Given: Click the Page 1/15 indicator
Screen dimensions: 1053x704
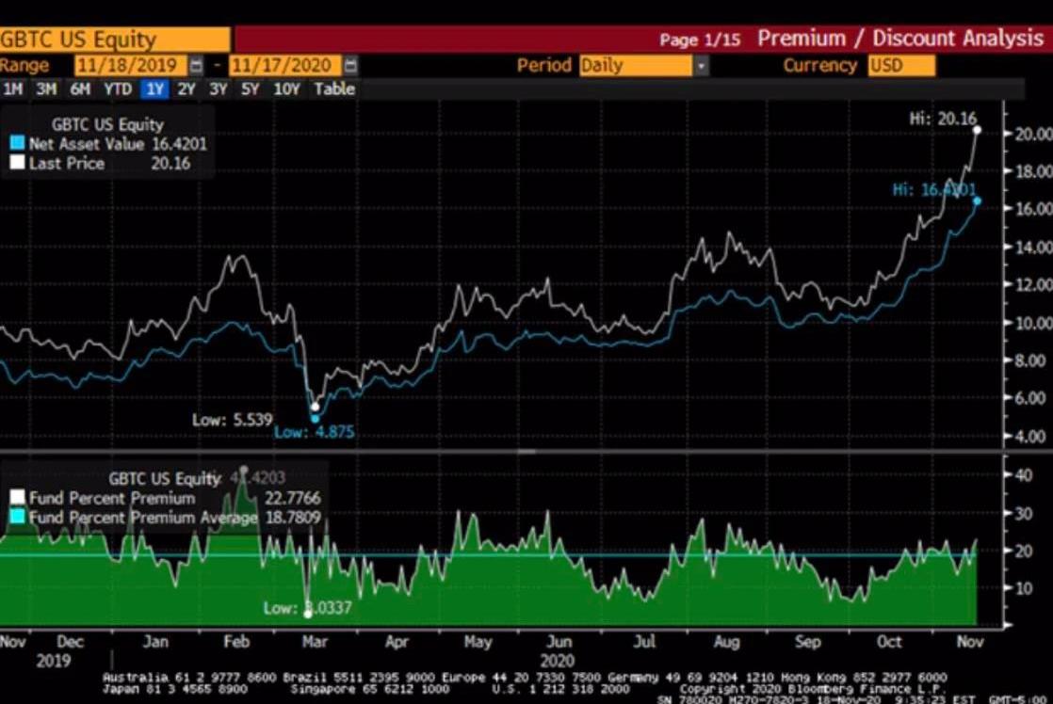Looking at the screenshot, I should [x=700, y=40].
